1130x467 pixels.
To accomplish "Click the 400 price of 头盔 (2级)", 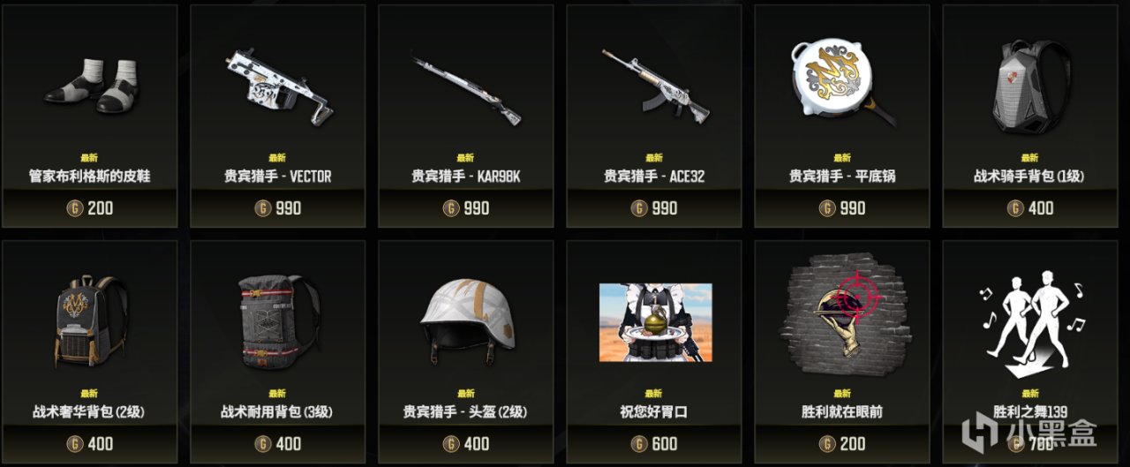I will [465, 444].
